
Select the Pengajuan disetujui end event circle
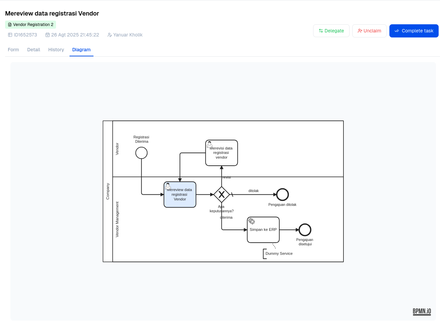[x=305, y=230]
